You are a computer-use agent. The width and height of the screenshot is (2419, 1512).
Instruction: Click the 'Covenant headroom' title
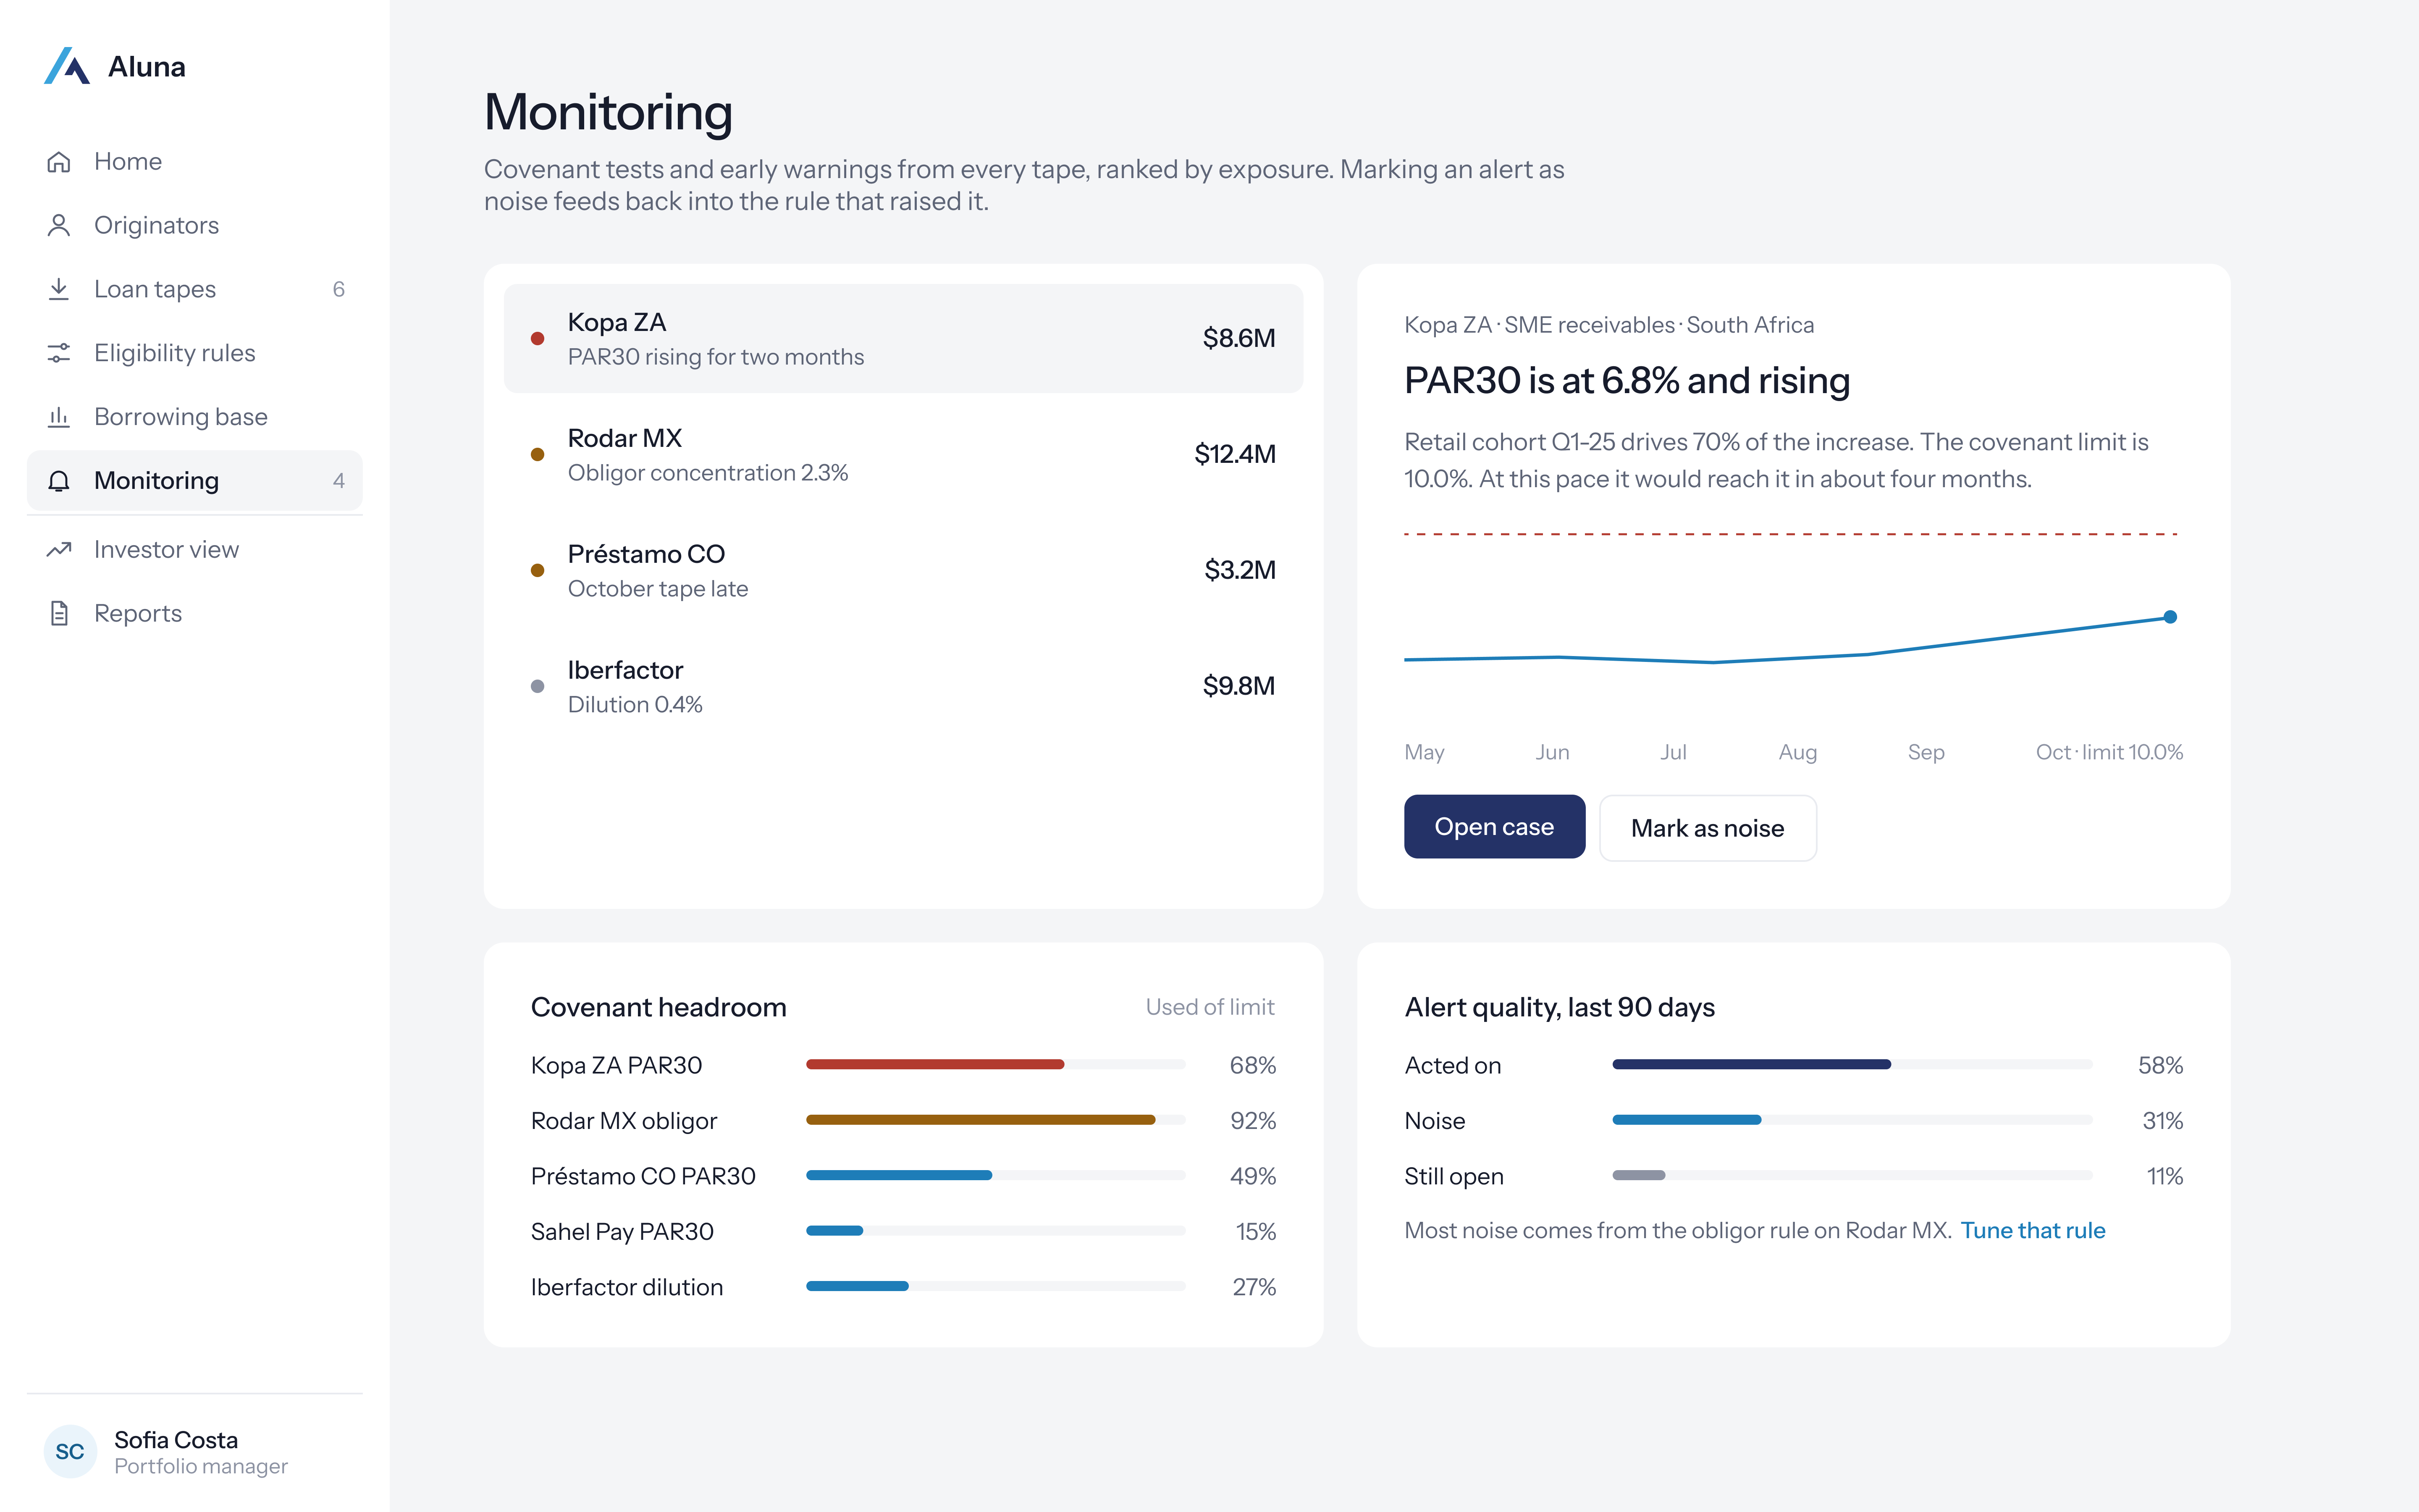point(659,1007)
